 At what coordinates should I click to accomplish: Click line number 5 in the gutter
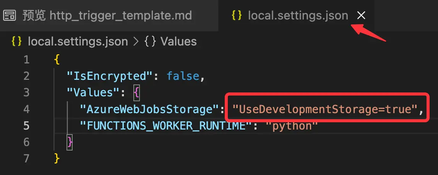26,126
